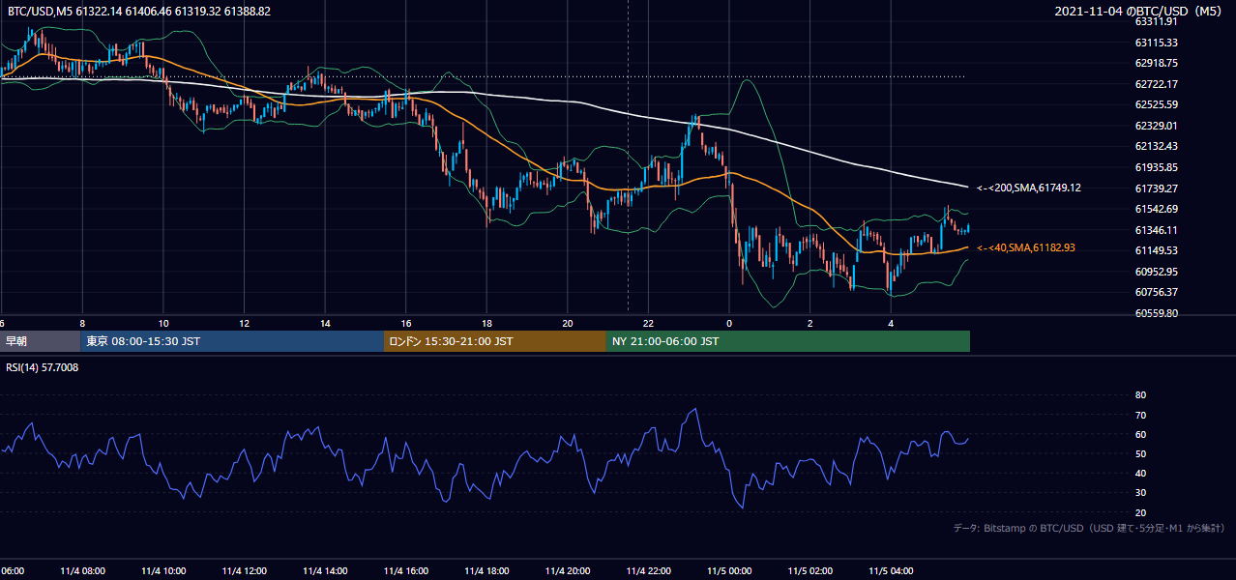The width and height of the screenshot is (1236, 580).
Task: Click RSI scale level 30
Action: [x=1140, y=493]
